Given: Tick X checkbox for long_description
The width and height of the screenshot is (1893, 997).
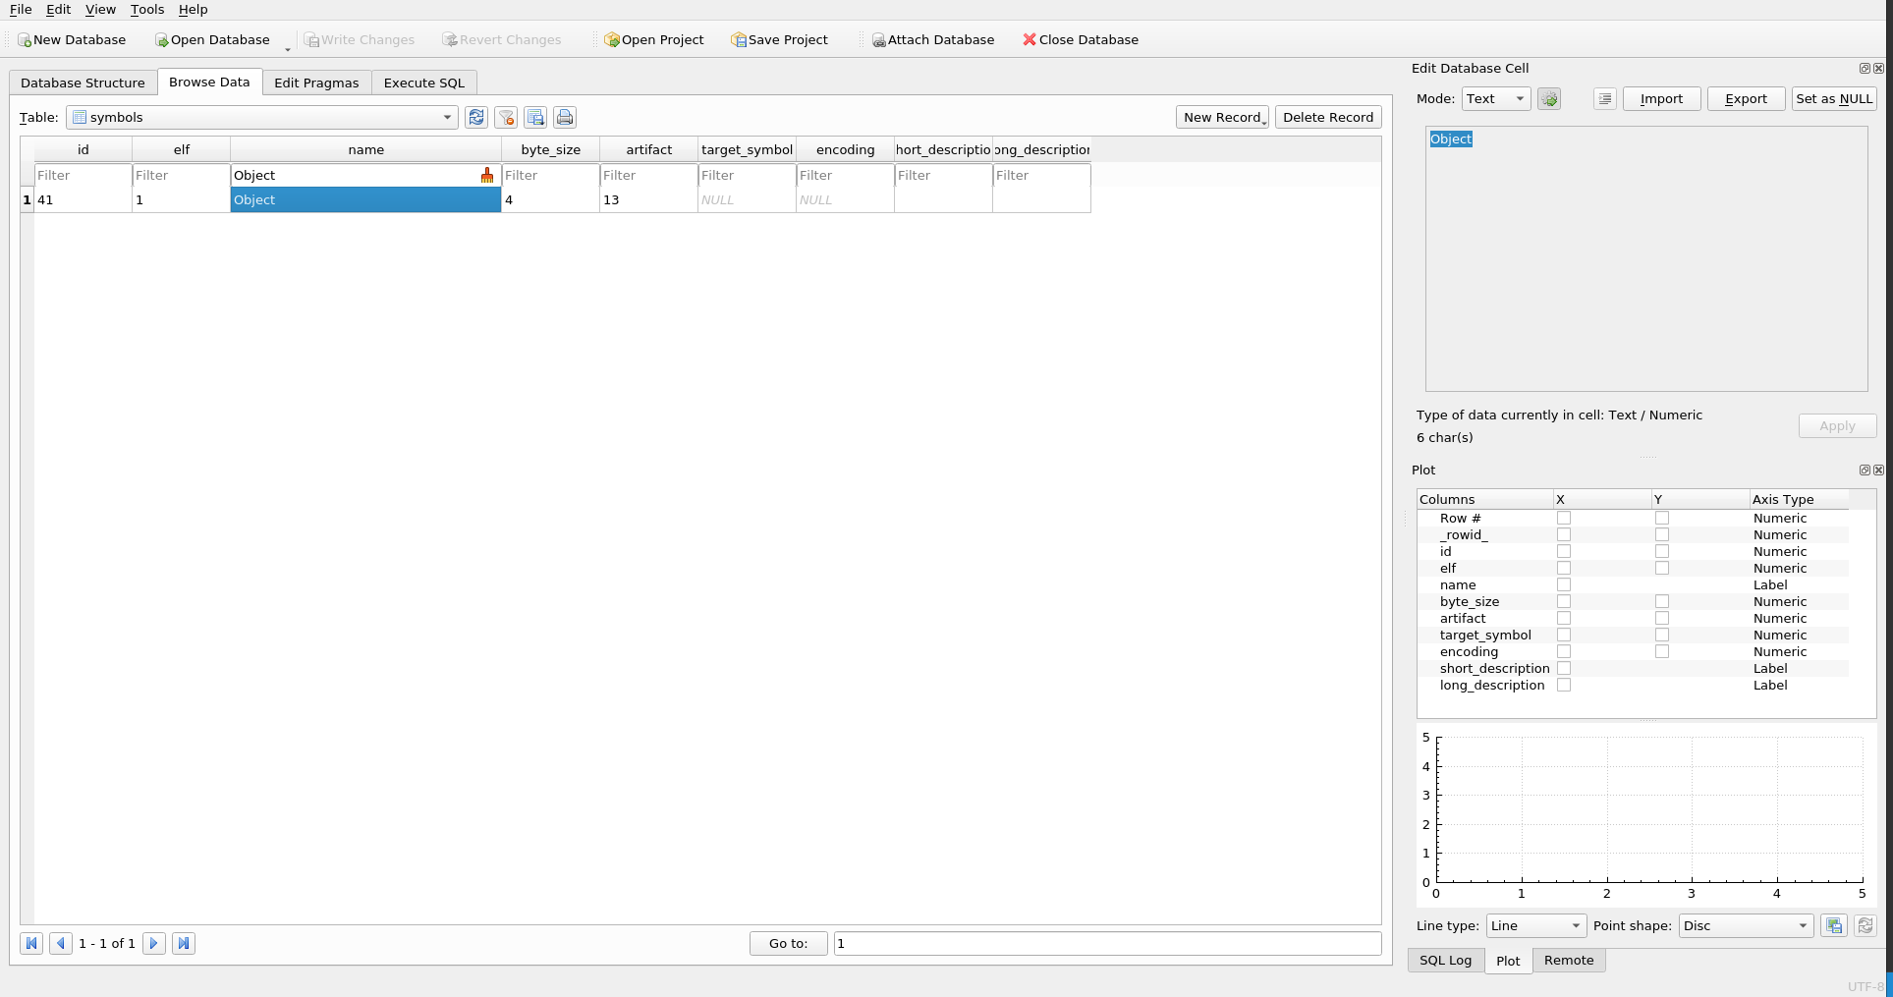Looking at the screenshot, I should pyautogui.click(x=1564, y=686).
